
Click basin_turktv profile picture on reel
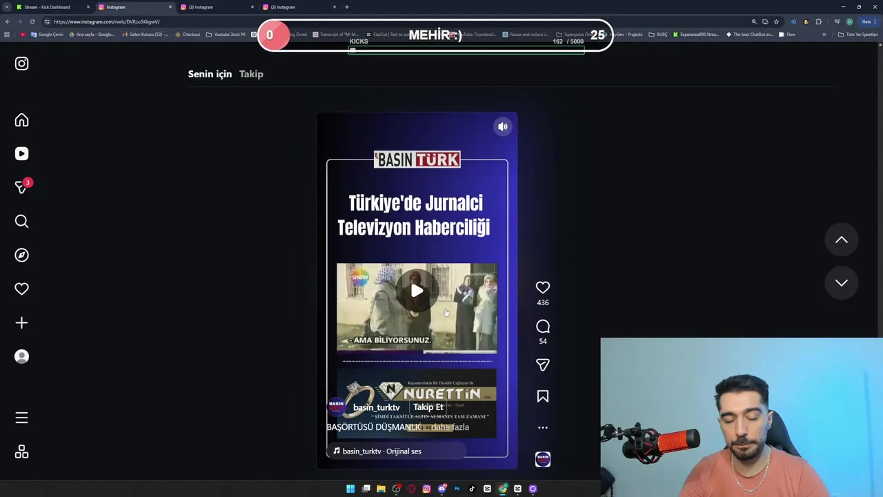(337, 407)
